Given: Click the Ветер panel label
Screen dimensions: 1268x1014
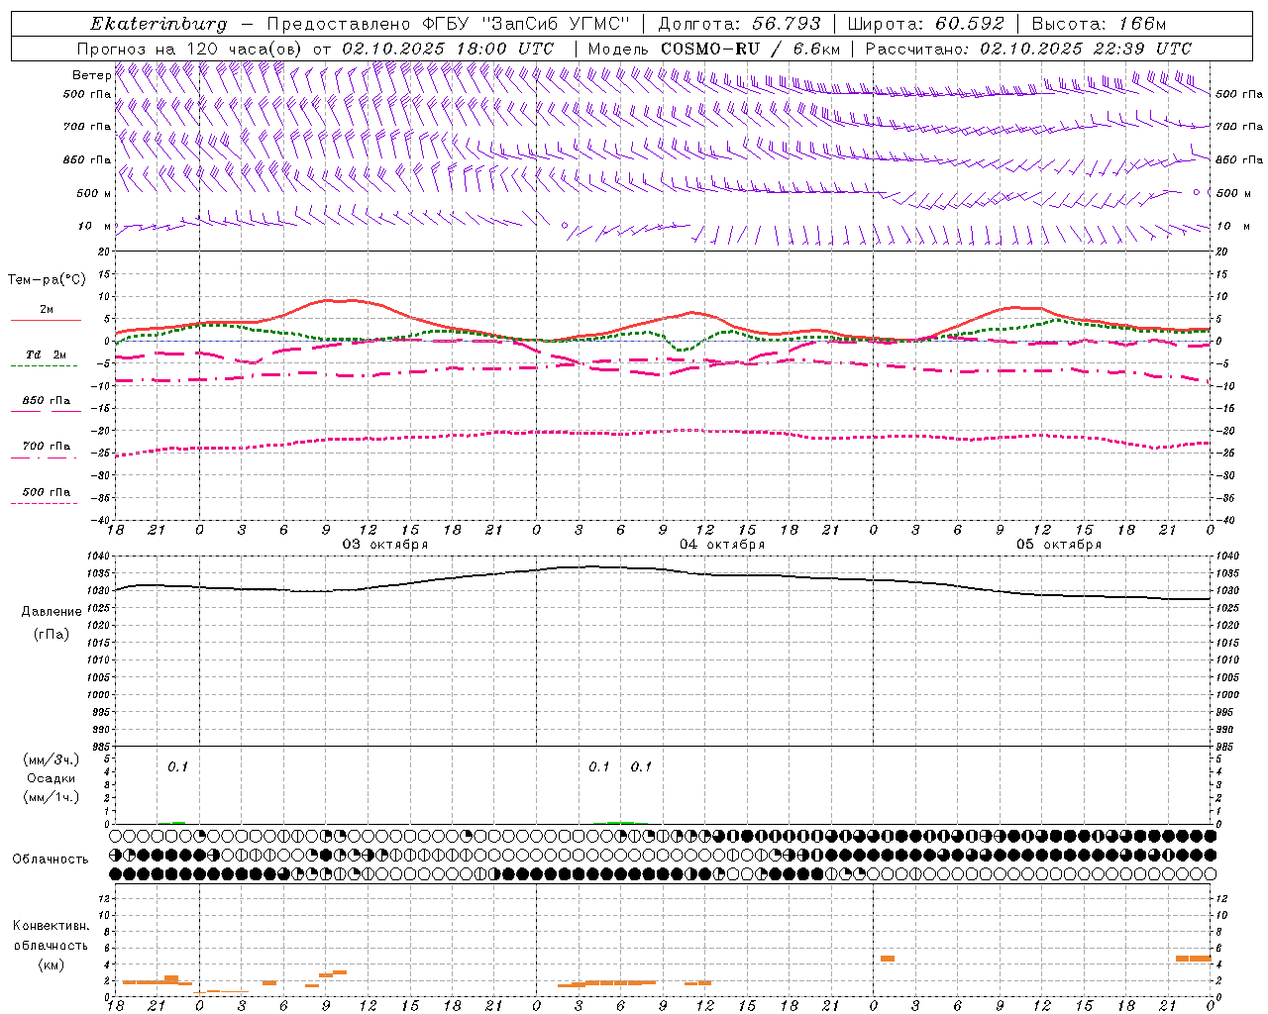Looking at the screenshot, I should (91, 75).
